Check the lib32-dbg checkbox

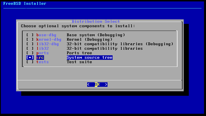pyautogui.click(x=30, y=44)
